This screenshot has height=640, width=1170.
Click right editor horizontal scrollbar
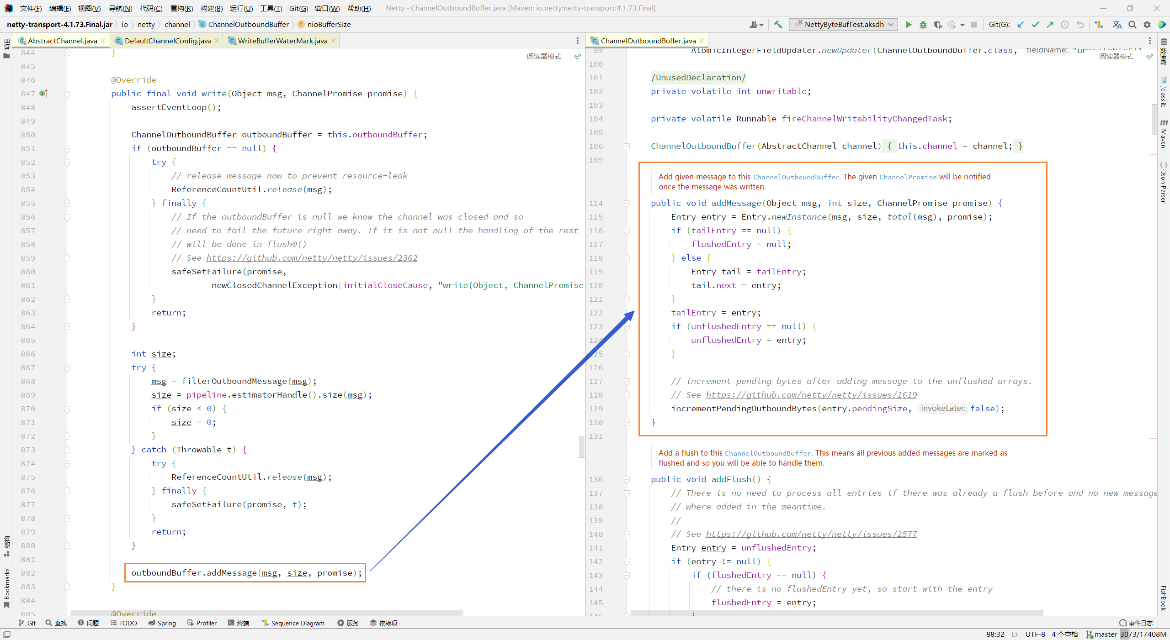[836, 612]
